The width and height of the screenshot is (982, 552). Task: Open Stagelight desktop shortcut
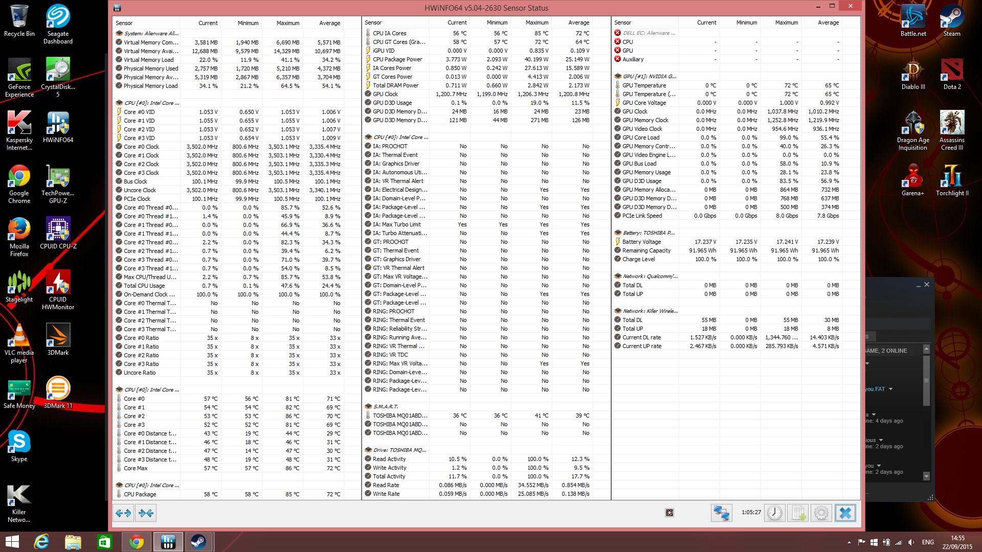[x=19, y=287]
